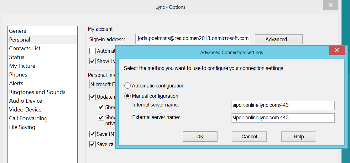350x163 pixels.
Task: Click Cancel in Advanced Connection Settings
Action: [x=249, y=136]
